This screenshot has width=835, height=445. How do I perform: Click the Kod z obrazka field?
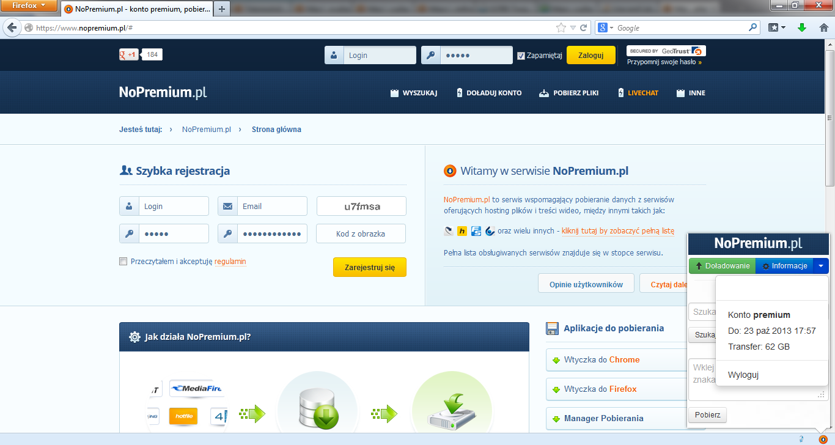[361, 234]
